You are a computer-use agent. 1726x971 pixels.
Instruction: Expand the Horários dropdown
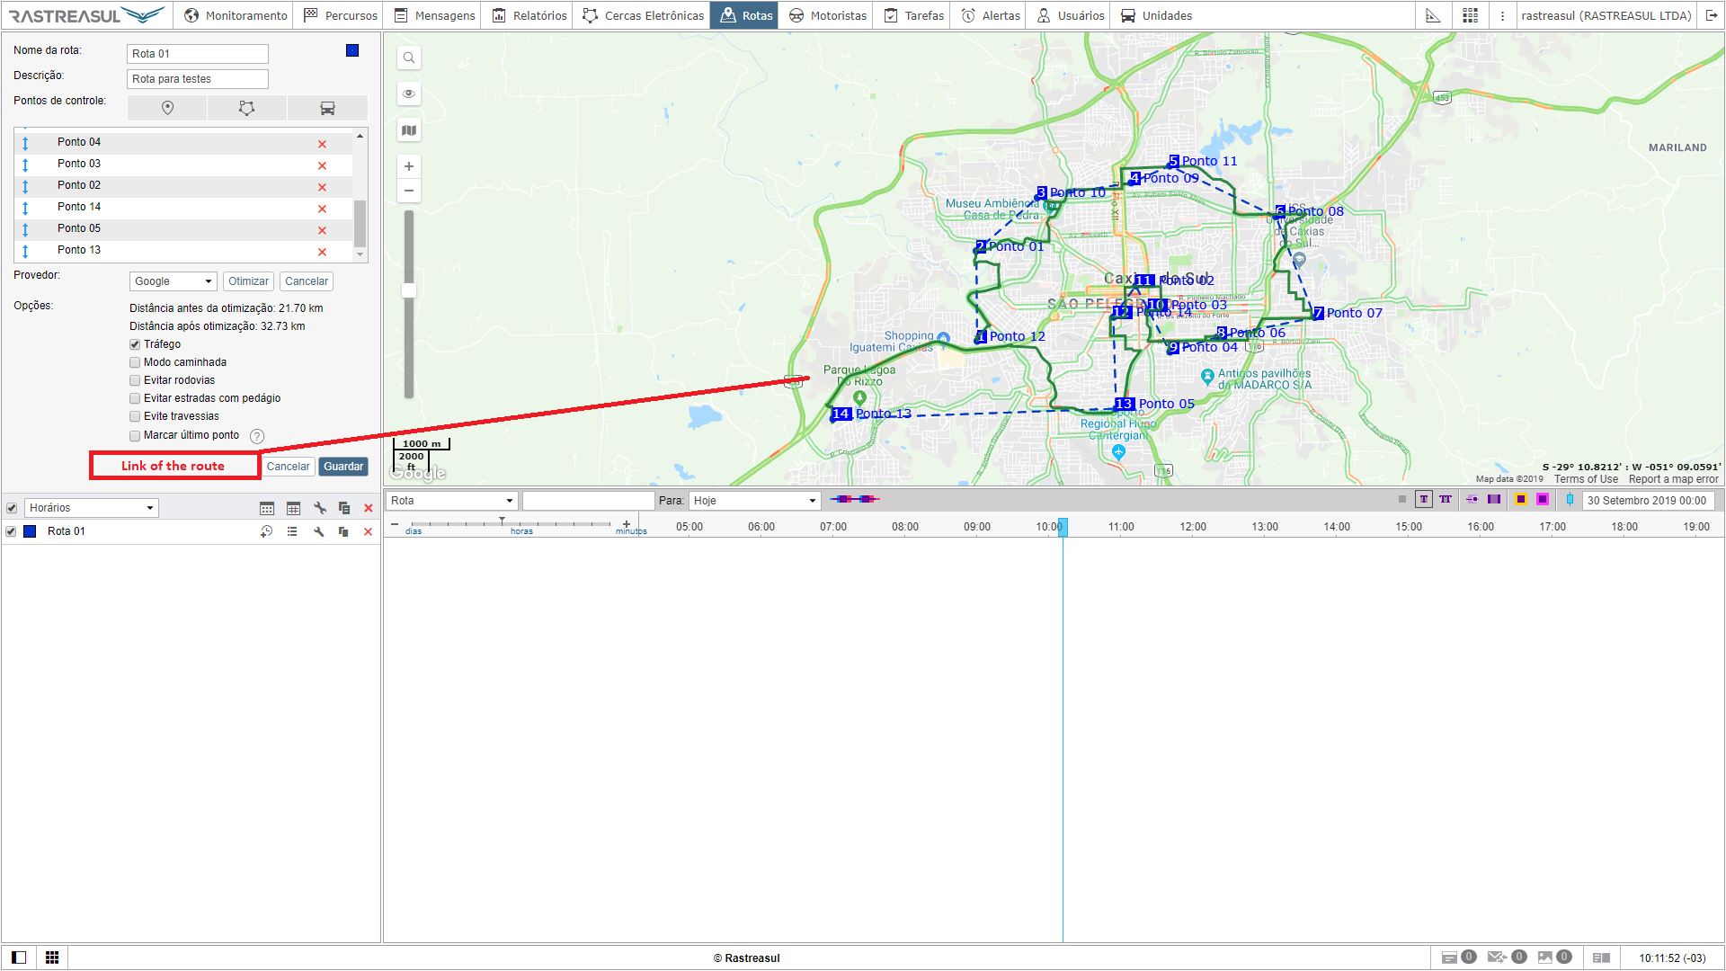point(91,508)
